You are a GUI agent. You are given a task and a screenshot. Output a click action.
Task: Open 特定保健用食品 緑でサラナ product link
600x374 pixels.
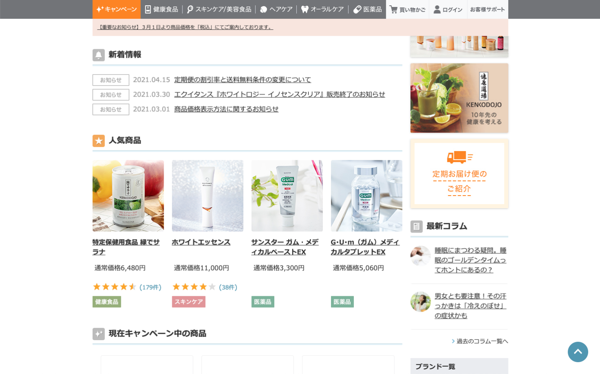coord(126,247)
